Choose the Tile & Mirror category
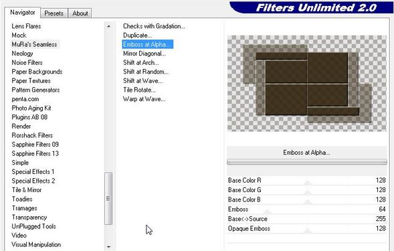This screenshot has width=394, height=251. 27,190
